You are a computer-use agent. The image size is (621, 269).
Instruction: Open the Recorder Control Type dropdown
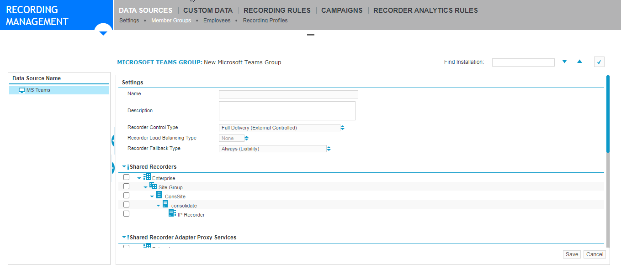[x=280, y=128]
